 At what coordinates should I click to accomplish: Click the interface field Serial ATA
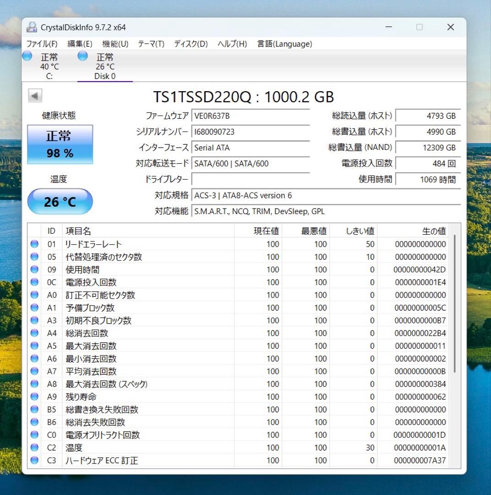(250, 148)
